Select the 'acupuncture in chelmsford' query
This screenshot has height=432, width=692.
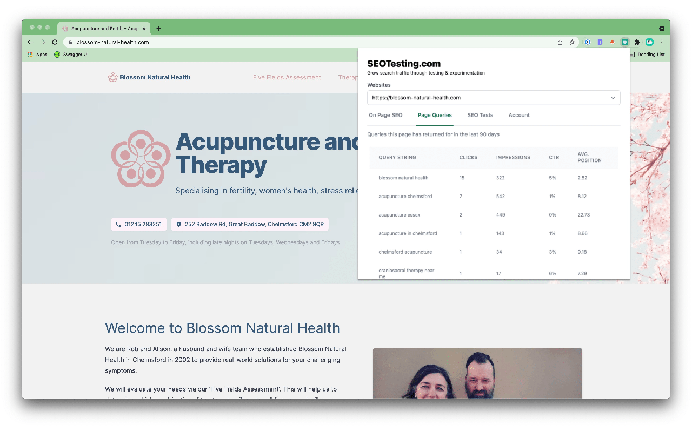click(x=408, y=233)
